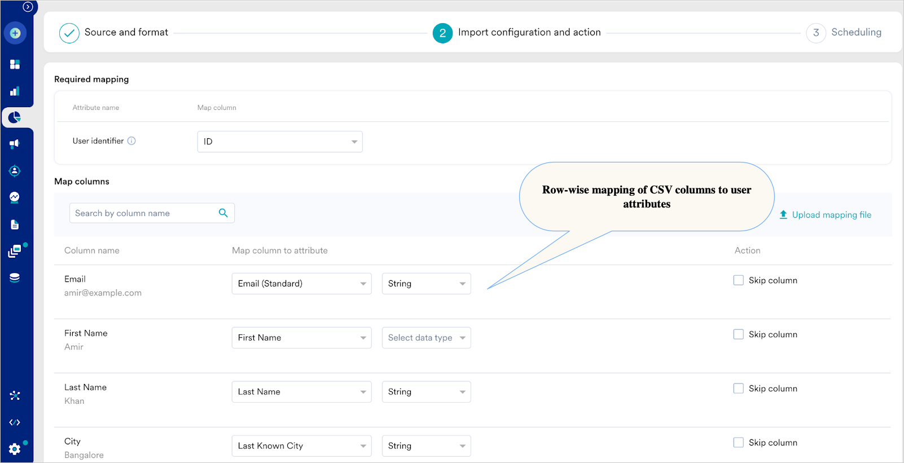The height and width of the screenshot is (463, 904).
Task: Click the Upload mapping file link
Action: coord(826,215)
